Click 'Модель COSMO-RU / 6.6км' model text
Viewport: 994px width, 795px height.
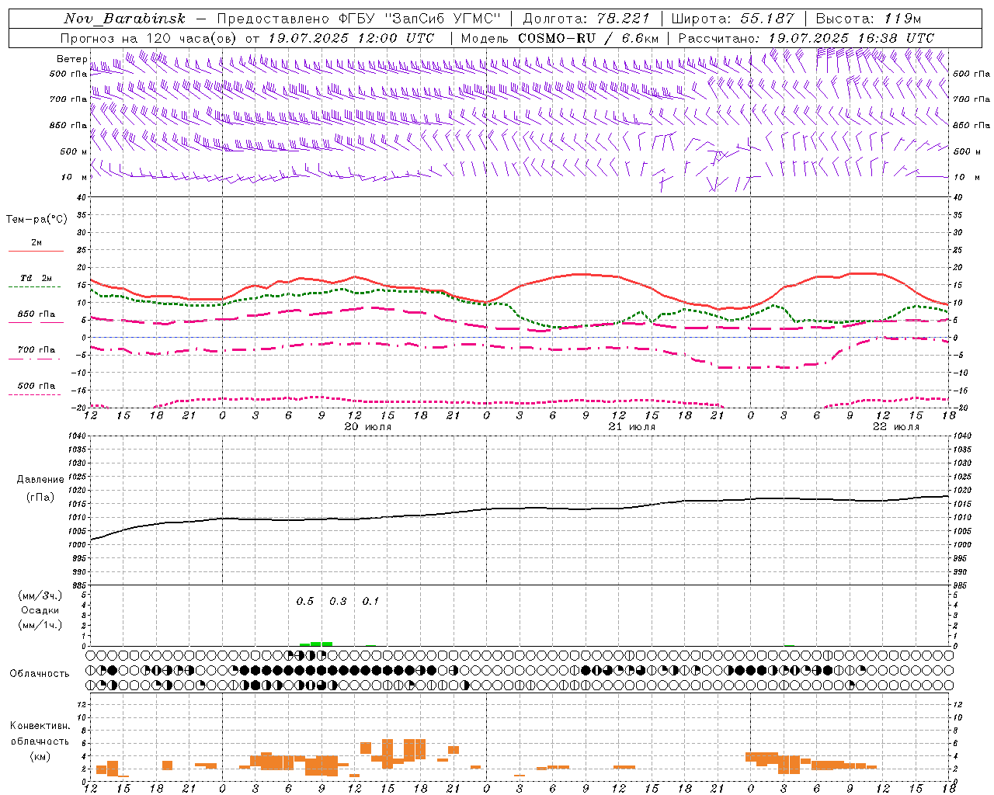(560, 38)
